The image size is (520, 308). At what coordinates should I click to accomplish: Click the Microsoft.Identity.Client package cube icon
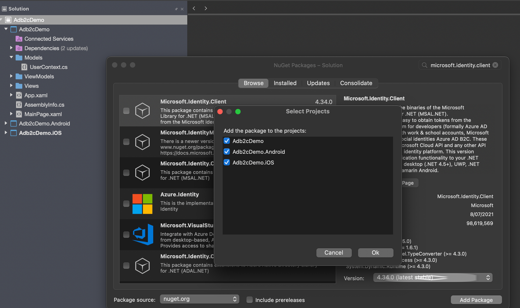tap(142, 111)
